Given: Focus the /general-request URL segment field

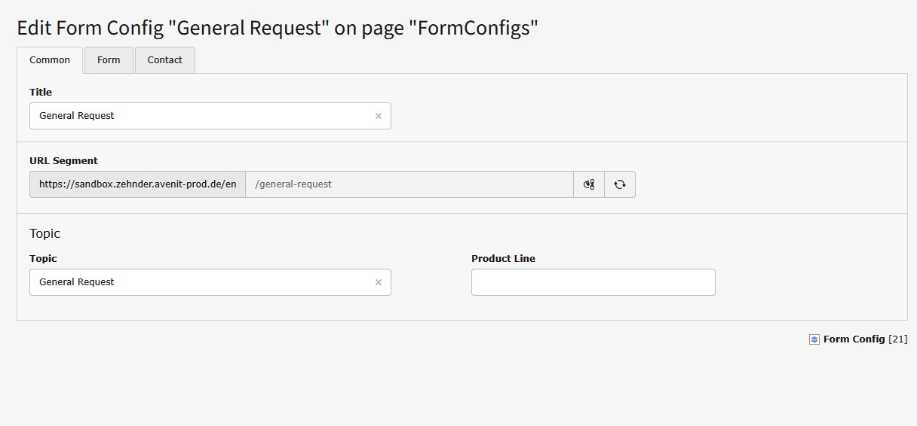Looking at the screenshot, I should coord(407,184).
